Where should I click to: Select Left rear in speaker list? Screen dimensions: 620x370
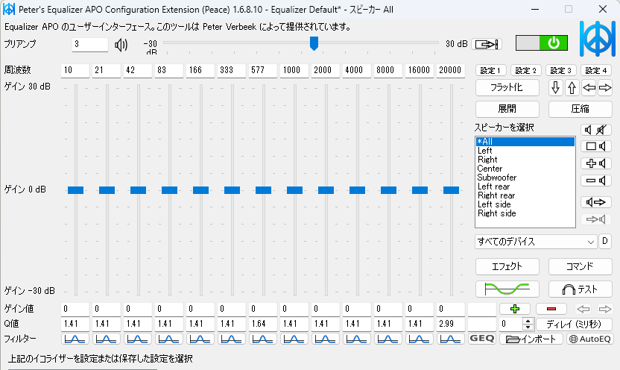pyautogui.click(x=525, y=186)
